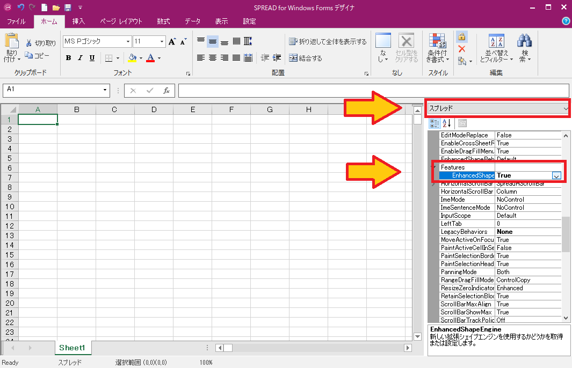This screenshot has width=572, height=368.
Task: Click the vertical justify alignment icon
Action: [236, 41]
